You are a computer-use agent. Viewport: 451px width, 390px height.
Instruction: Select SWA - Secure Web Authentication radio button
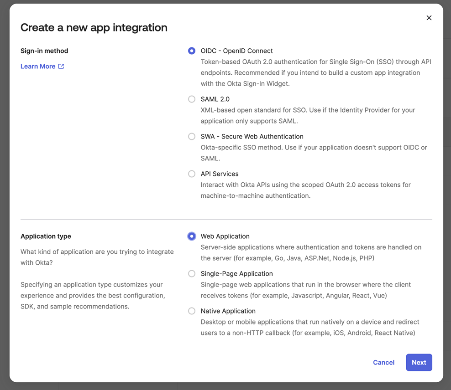(192, 137)
